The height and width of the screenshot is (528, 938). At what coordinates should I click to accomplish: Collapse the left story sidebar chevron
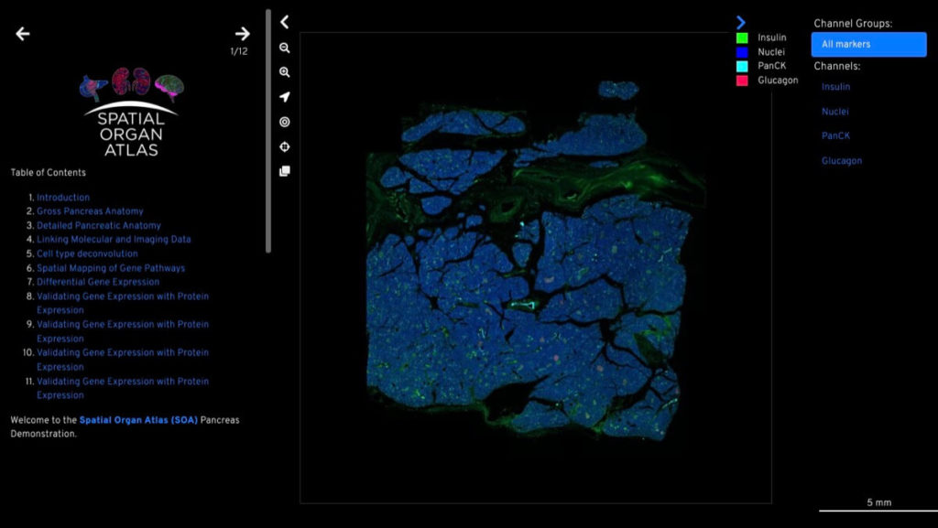coord(285,22)
